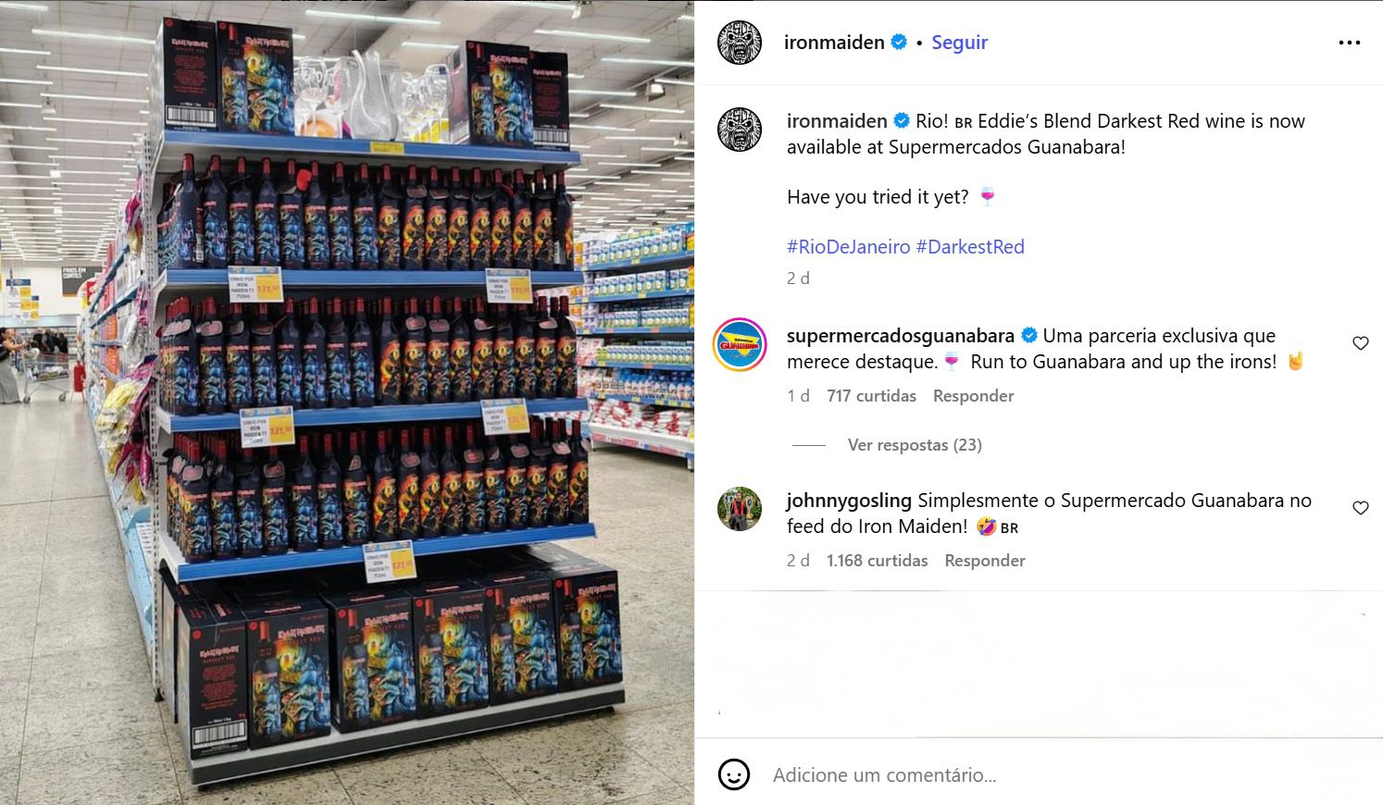Reply to supermercadosguanabara via Responder
Viewport: 1383px width, 805px height.
[x=973, y=396]
